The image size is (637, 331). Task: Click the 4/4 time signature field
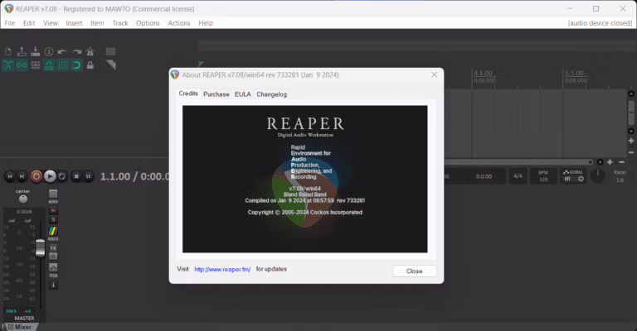pos(518,175)
